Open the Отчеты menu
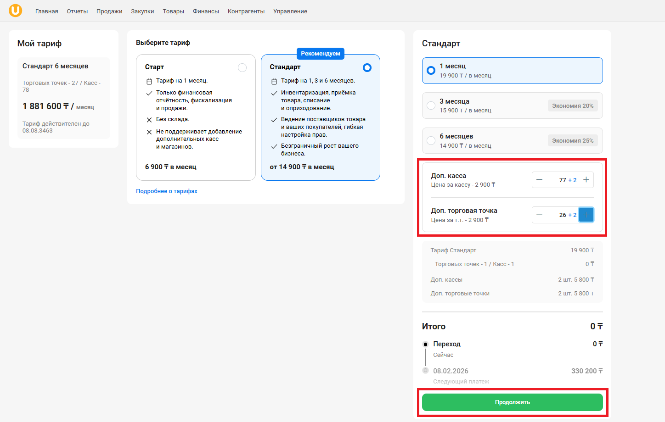The width and height of the screenshot is (665, 422). pos(77,11)
